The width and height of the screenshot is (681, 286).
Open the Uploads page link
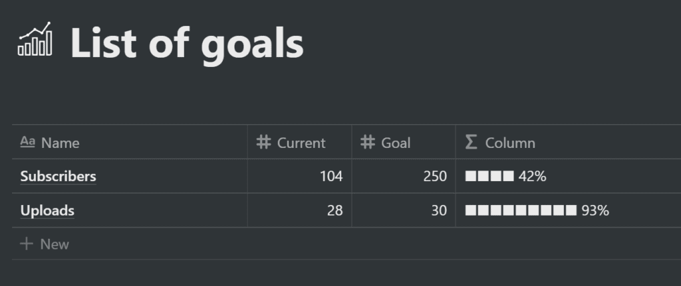coord(47,210)
